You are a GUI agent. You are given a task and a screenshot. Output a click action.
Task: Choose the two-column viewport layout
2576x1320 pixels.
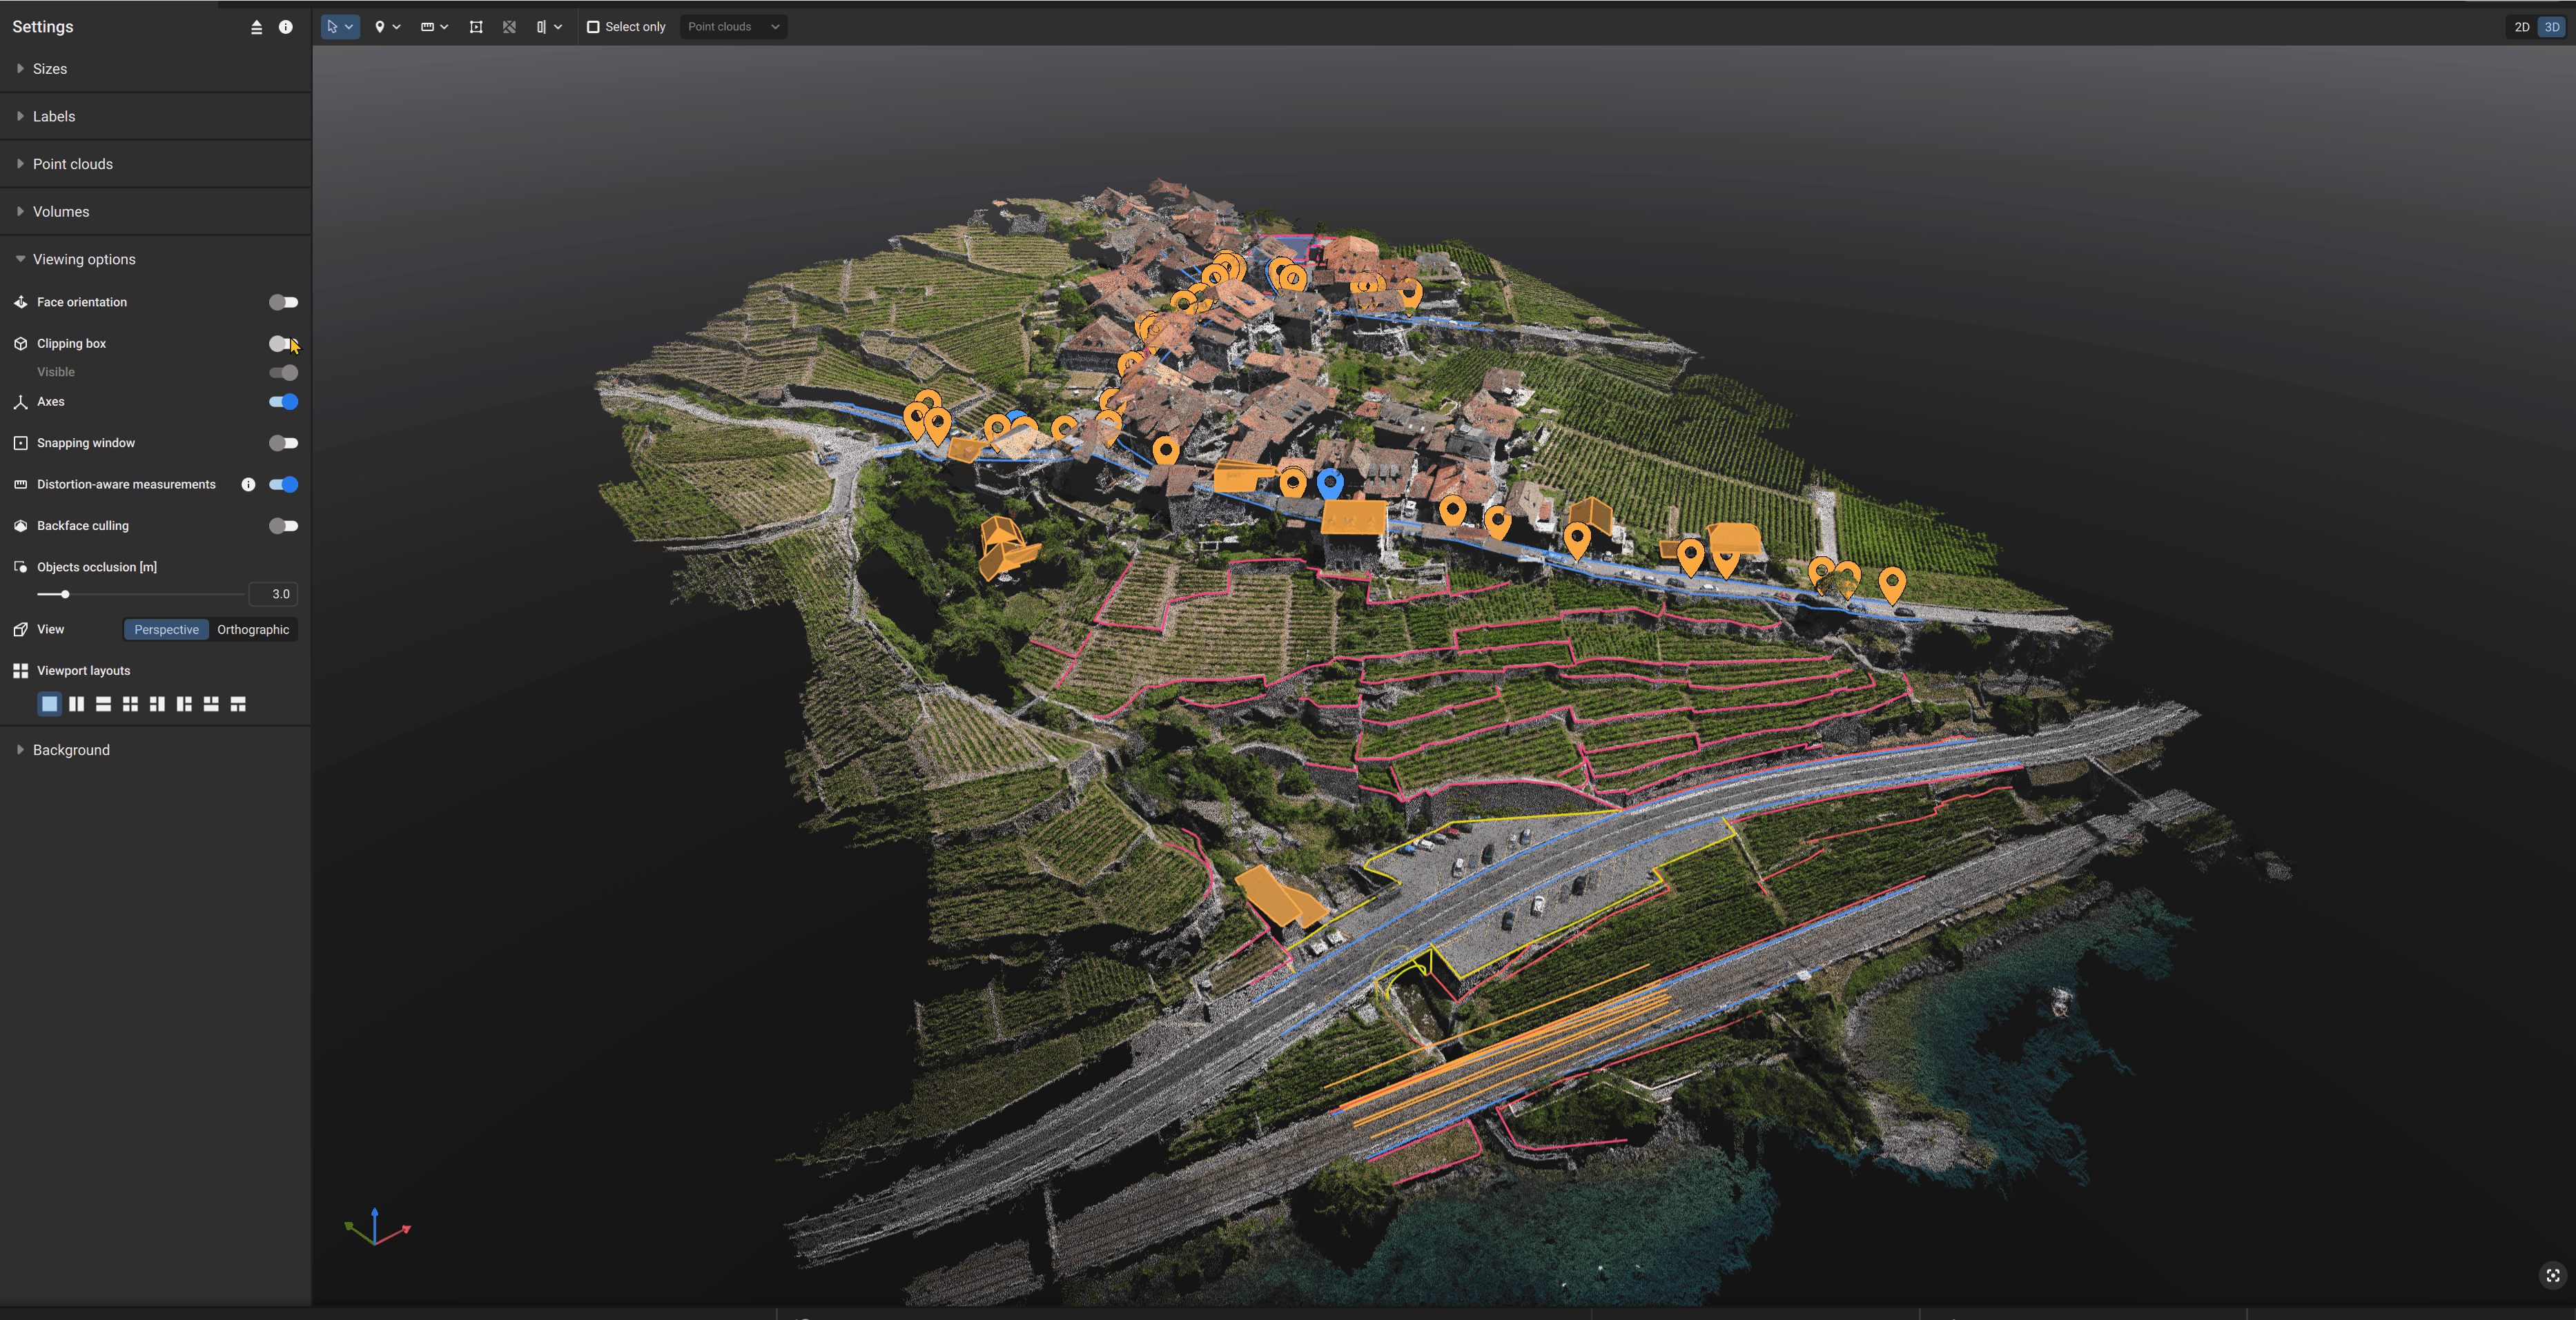[x=76, y=704]
